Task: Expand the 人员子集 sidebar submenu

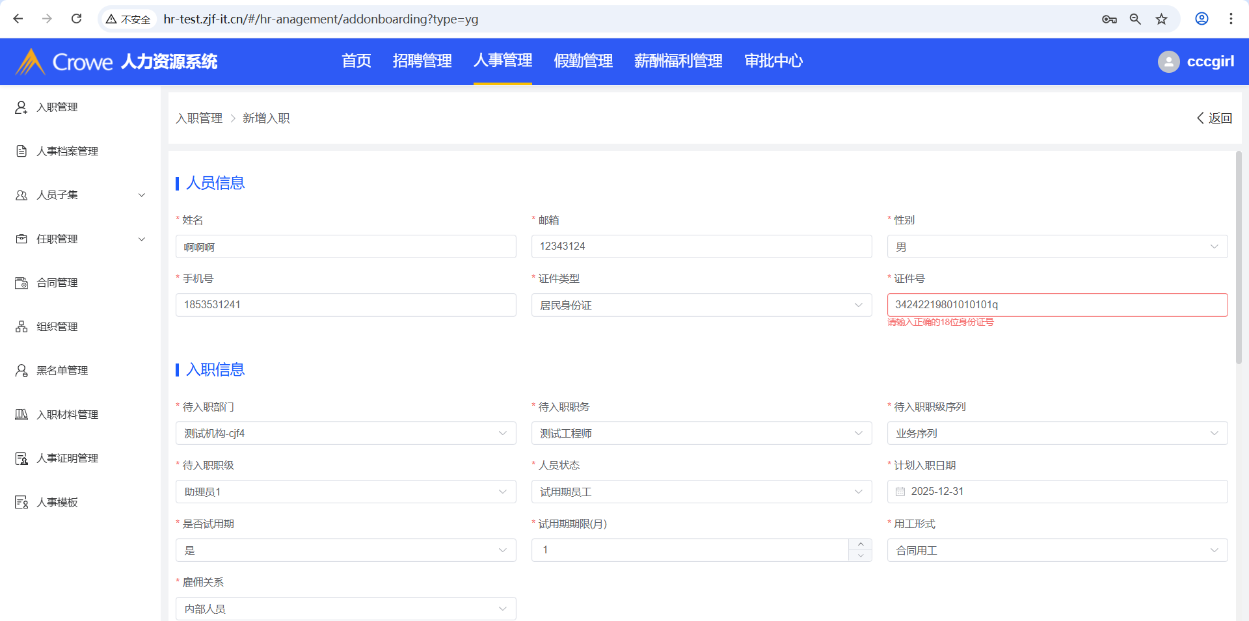Action: click(142, 195)
